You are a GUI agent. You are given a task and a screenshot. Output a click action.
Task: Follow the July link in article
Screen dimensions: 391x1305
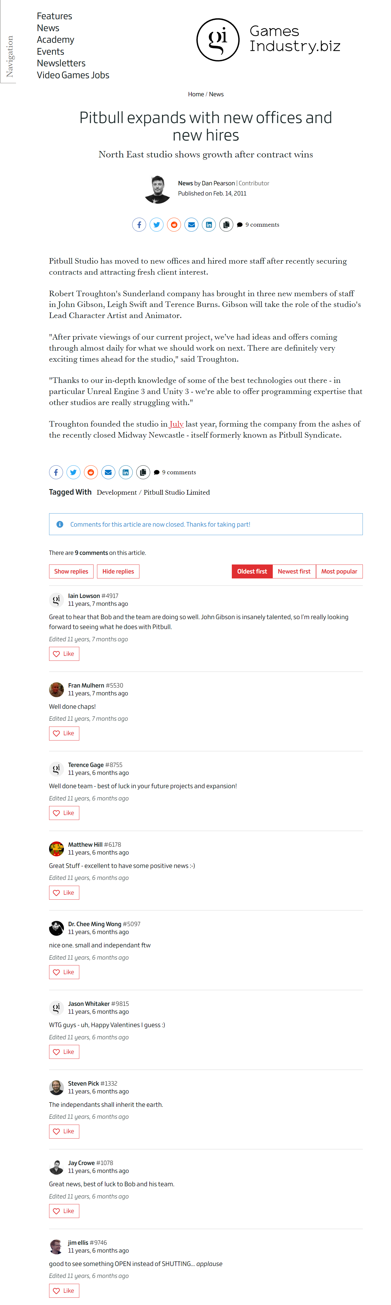177,424
